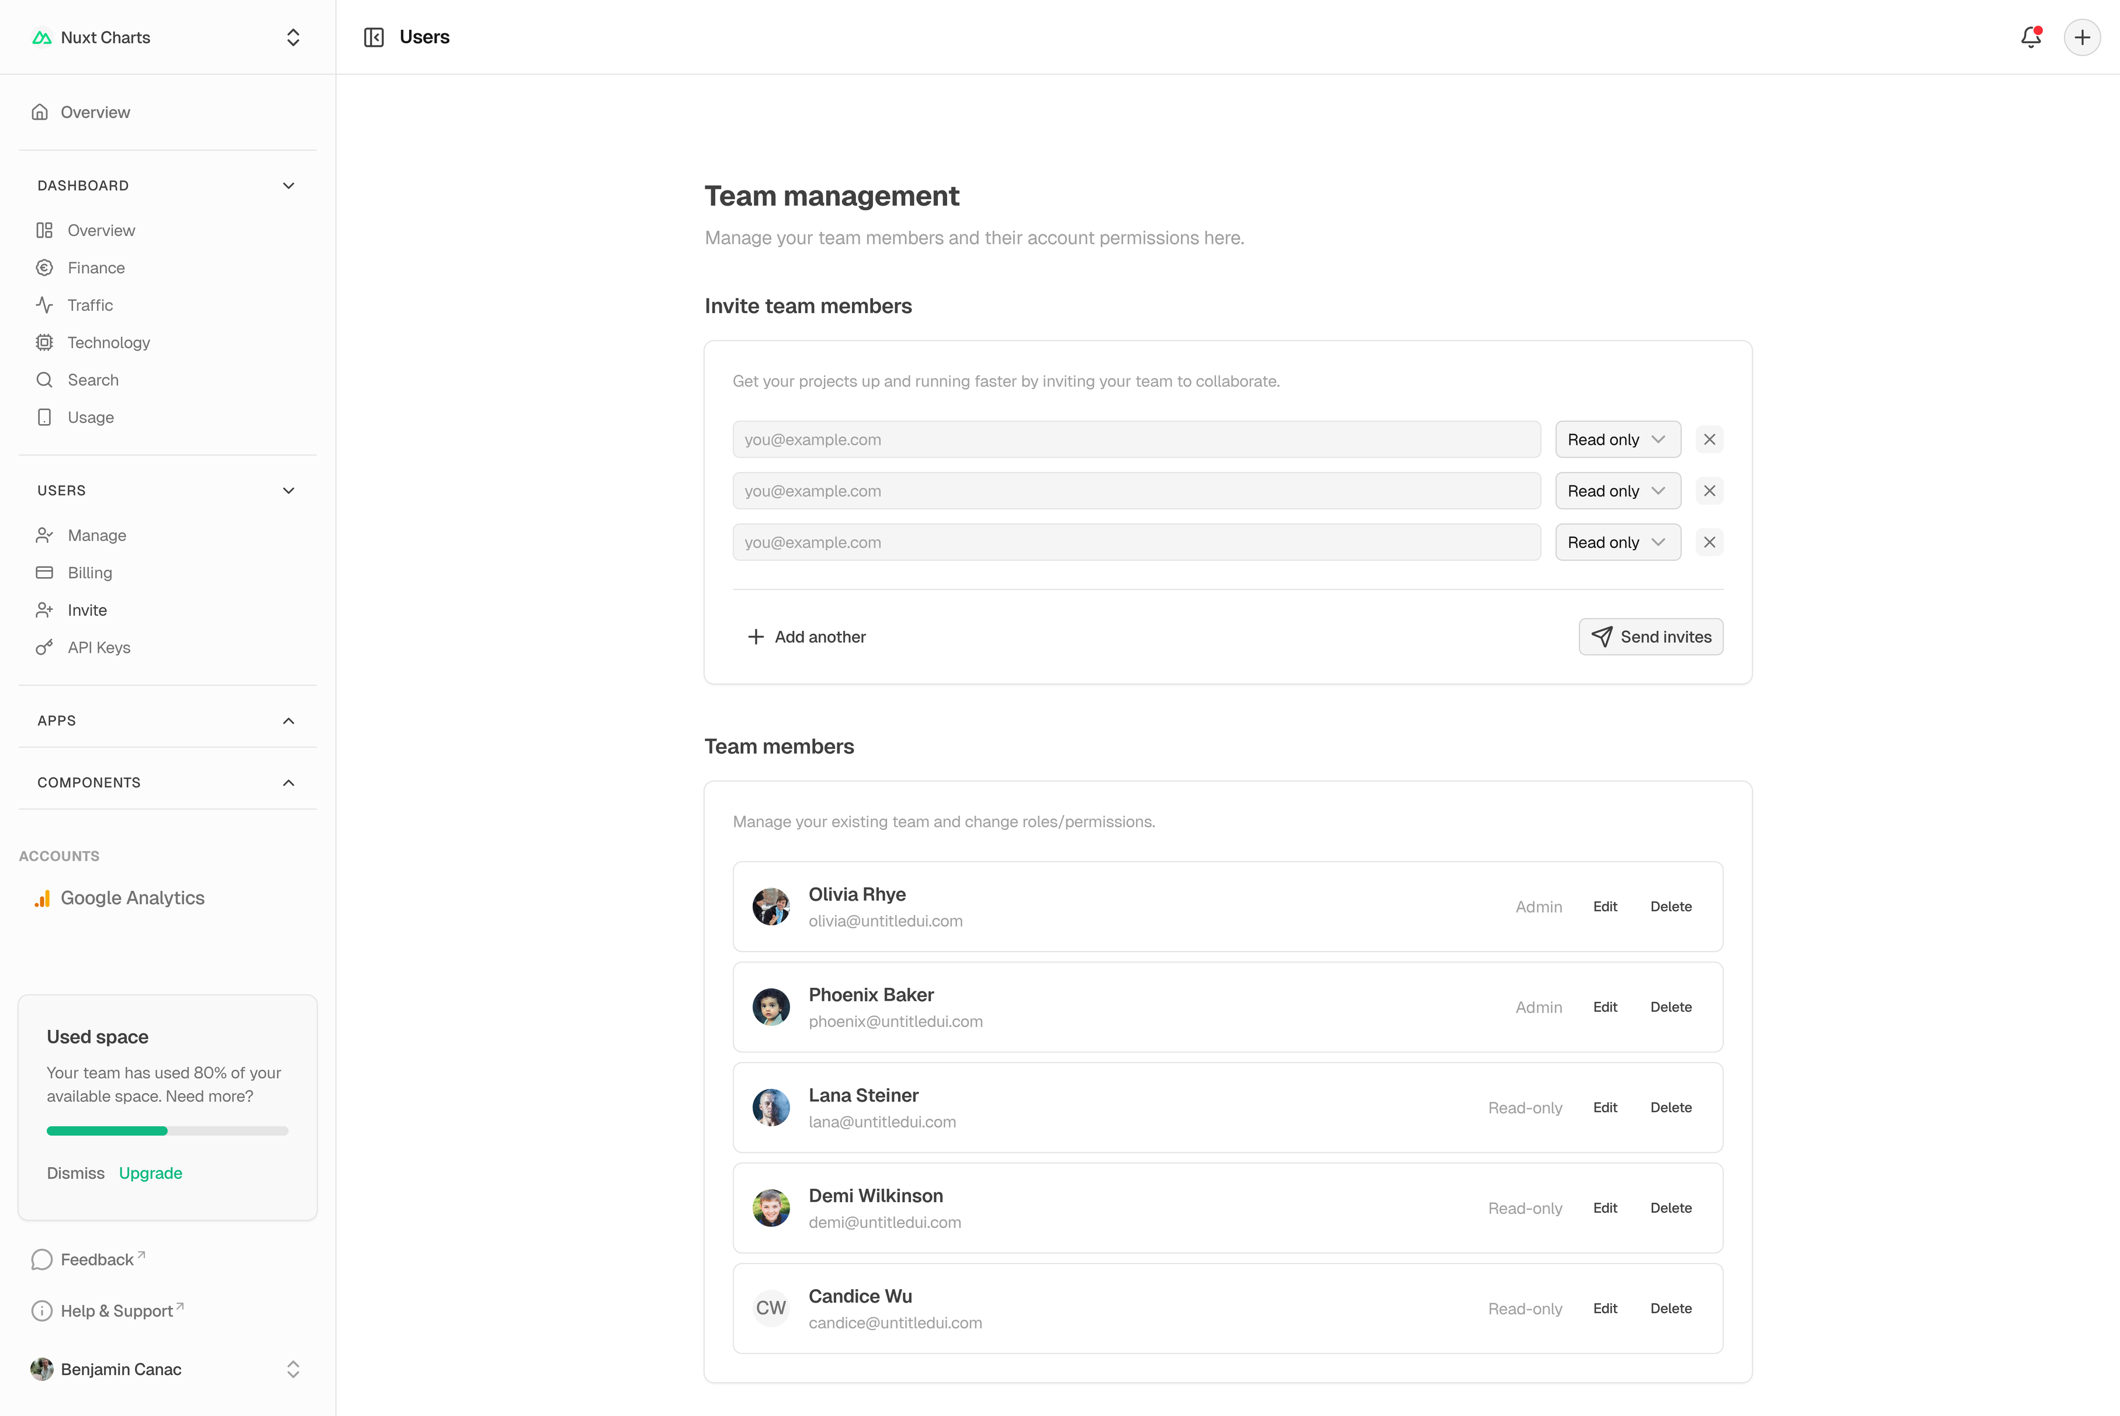Click the plus icon in top bar
2120x1416 pixels.
coord(2082,37)
